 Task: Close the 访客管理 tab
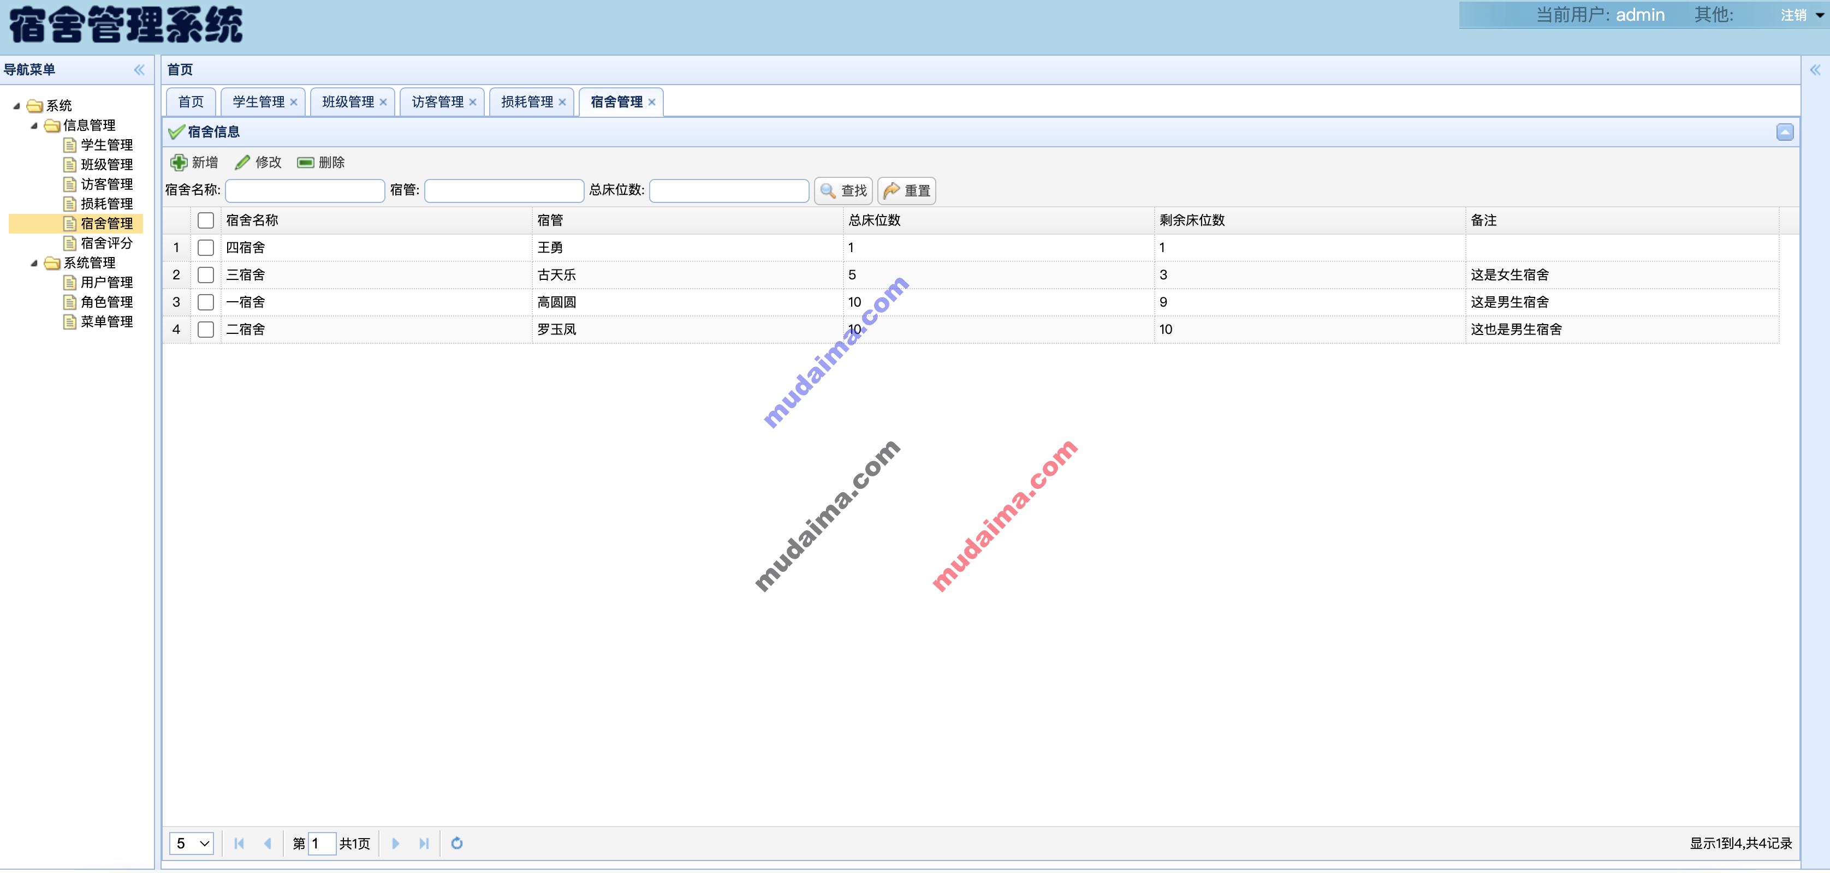pos(472,102)
